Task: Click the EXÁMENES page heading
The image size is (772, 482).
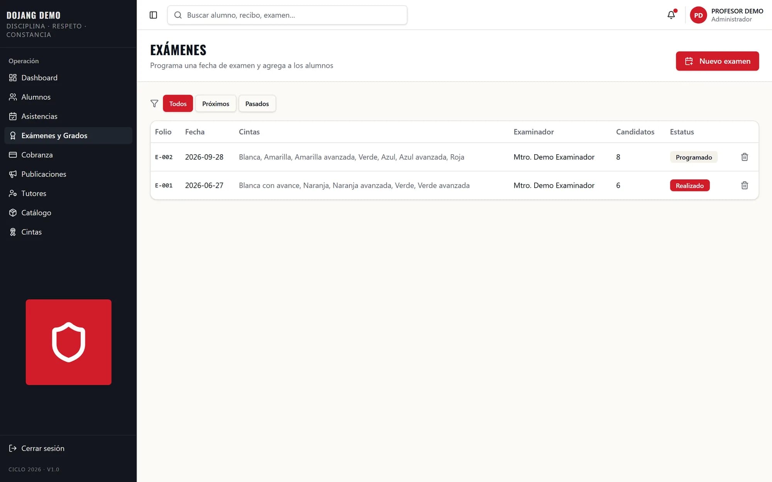Action: tap(178, 50)
